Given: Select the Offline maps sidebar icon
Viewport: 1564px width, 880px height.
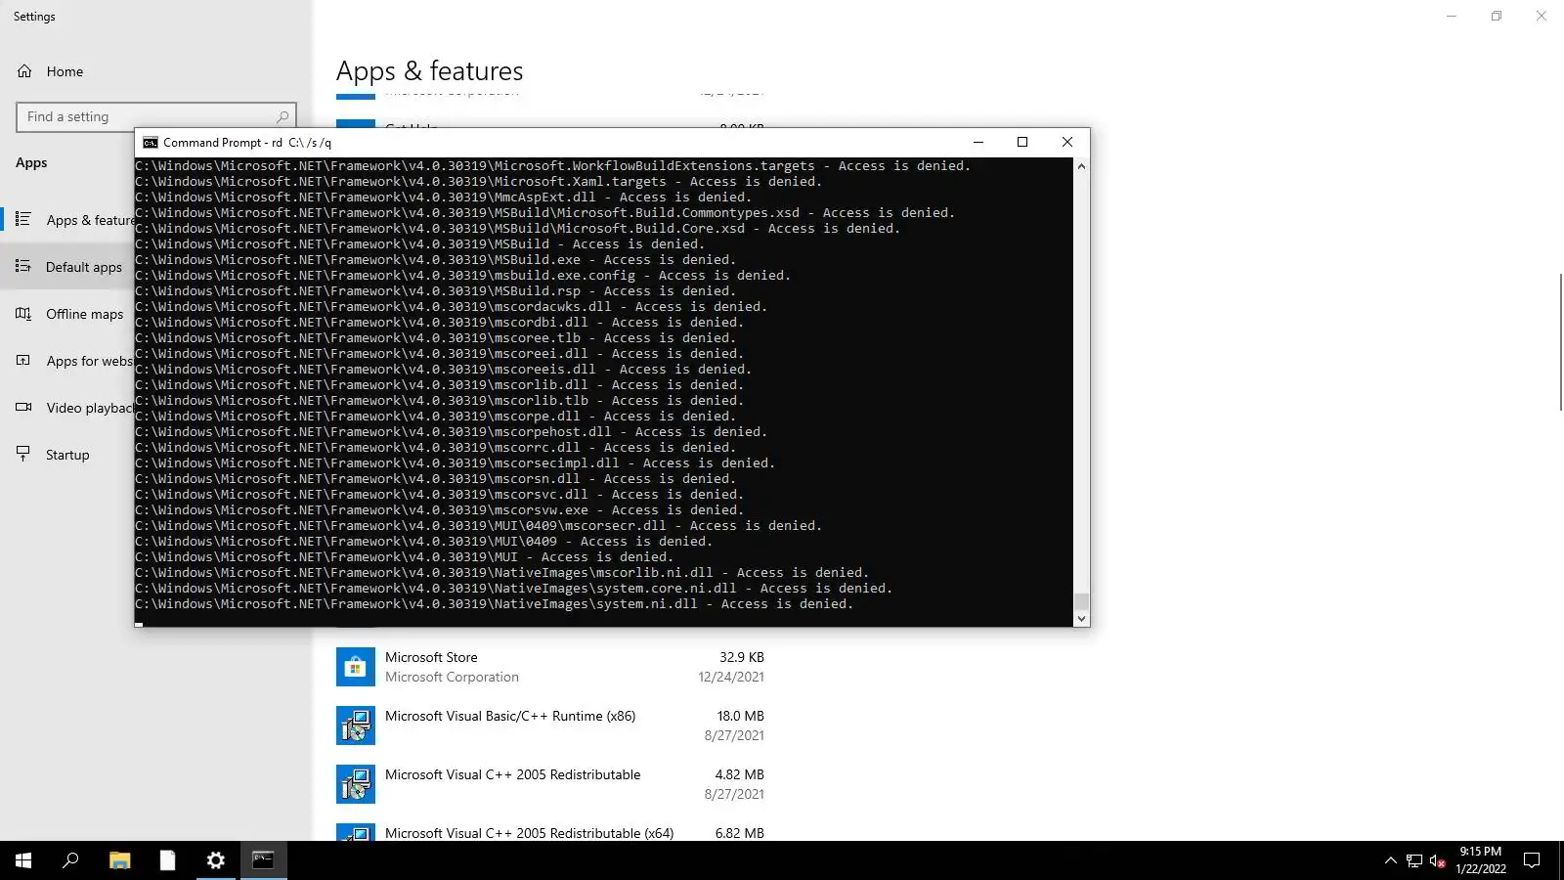Looking at the screenshot, I should point(23,314).
